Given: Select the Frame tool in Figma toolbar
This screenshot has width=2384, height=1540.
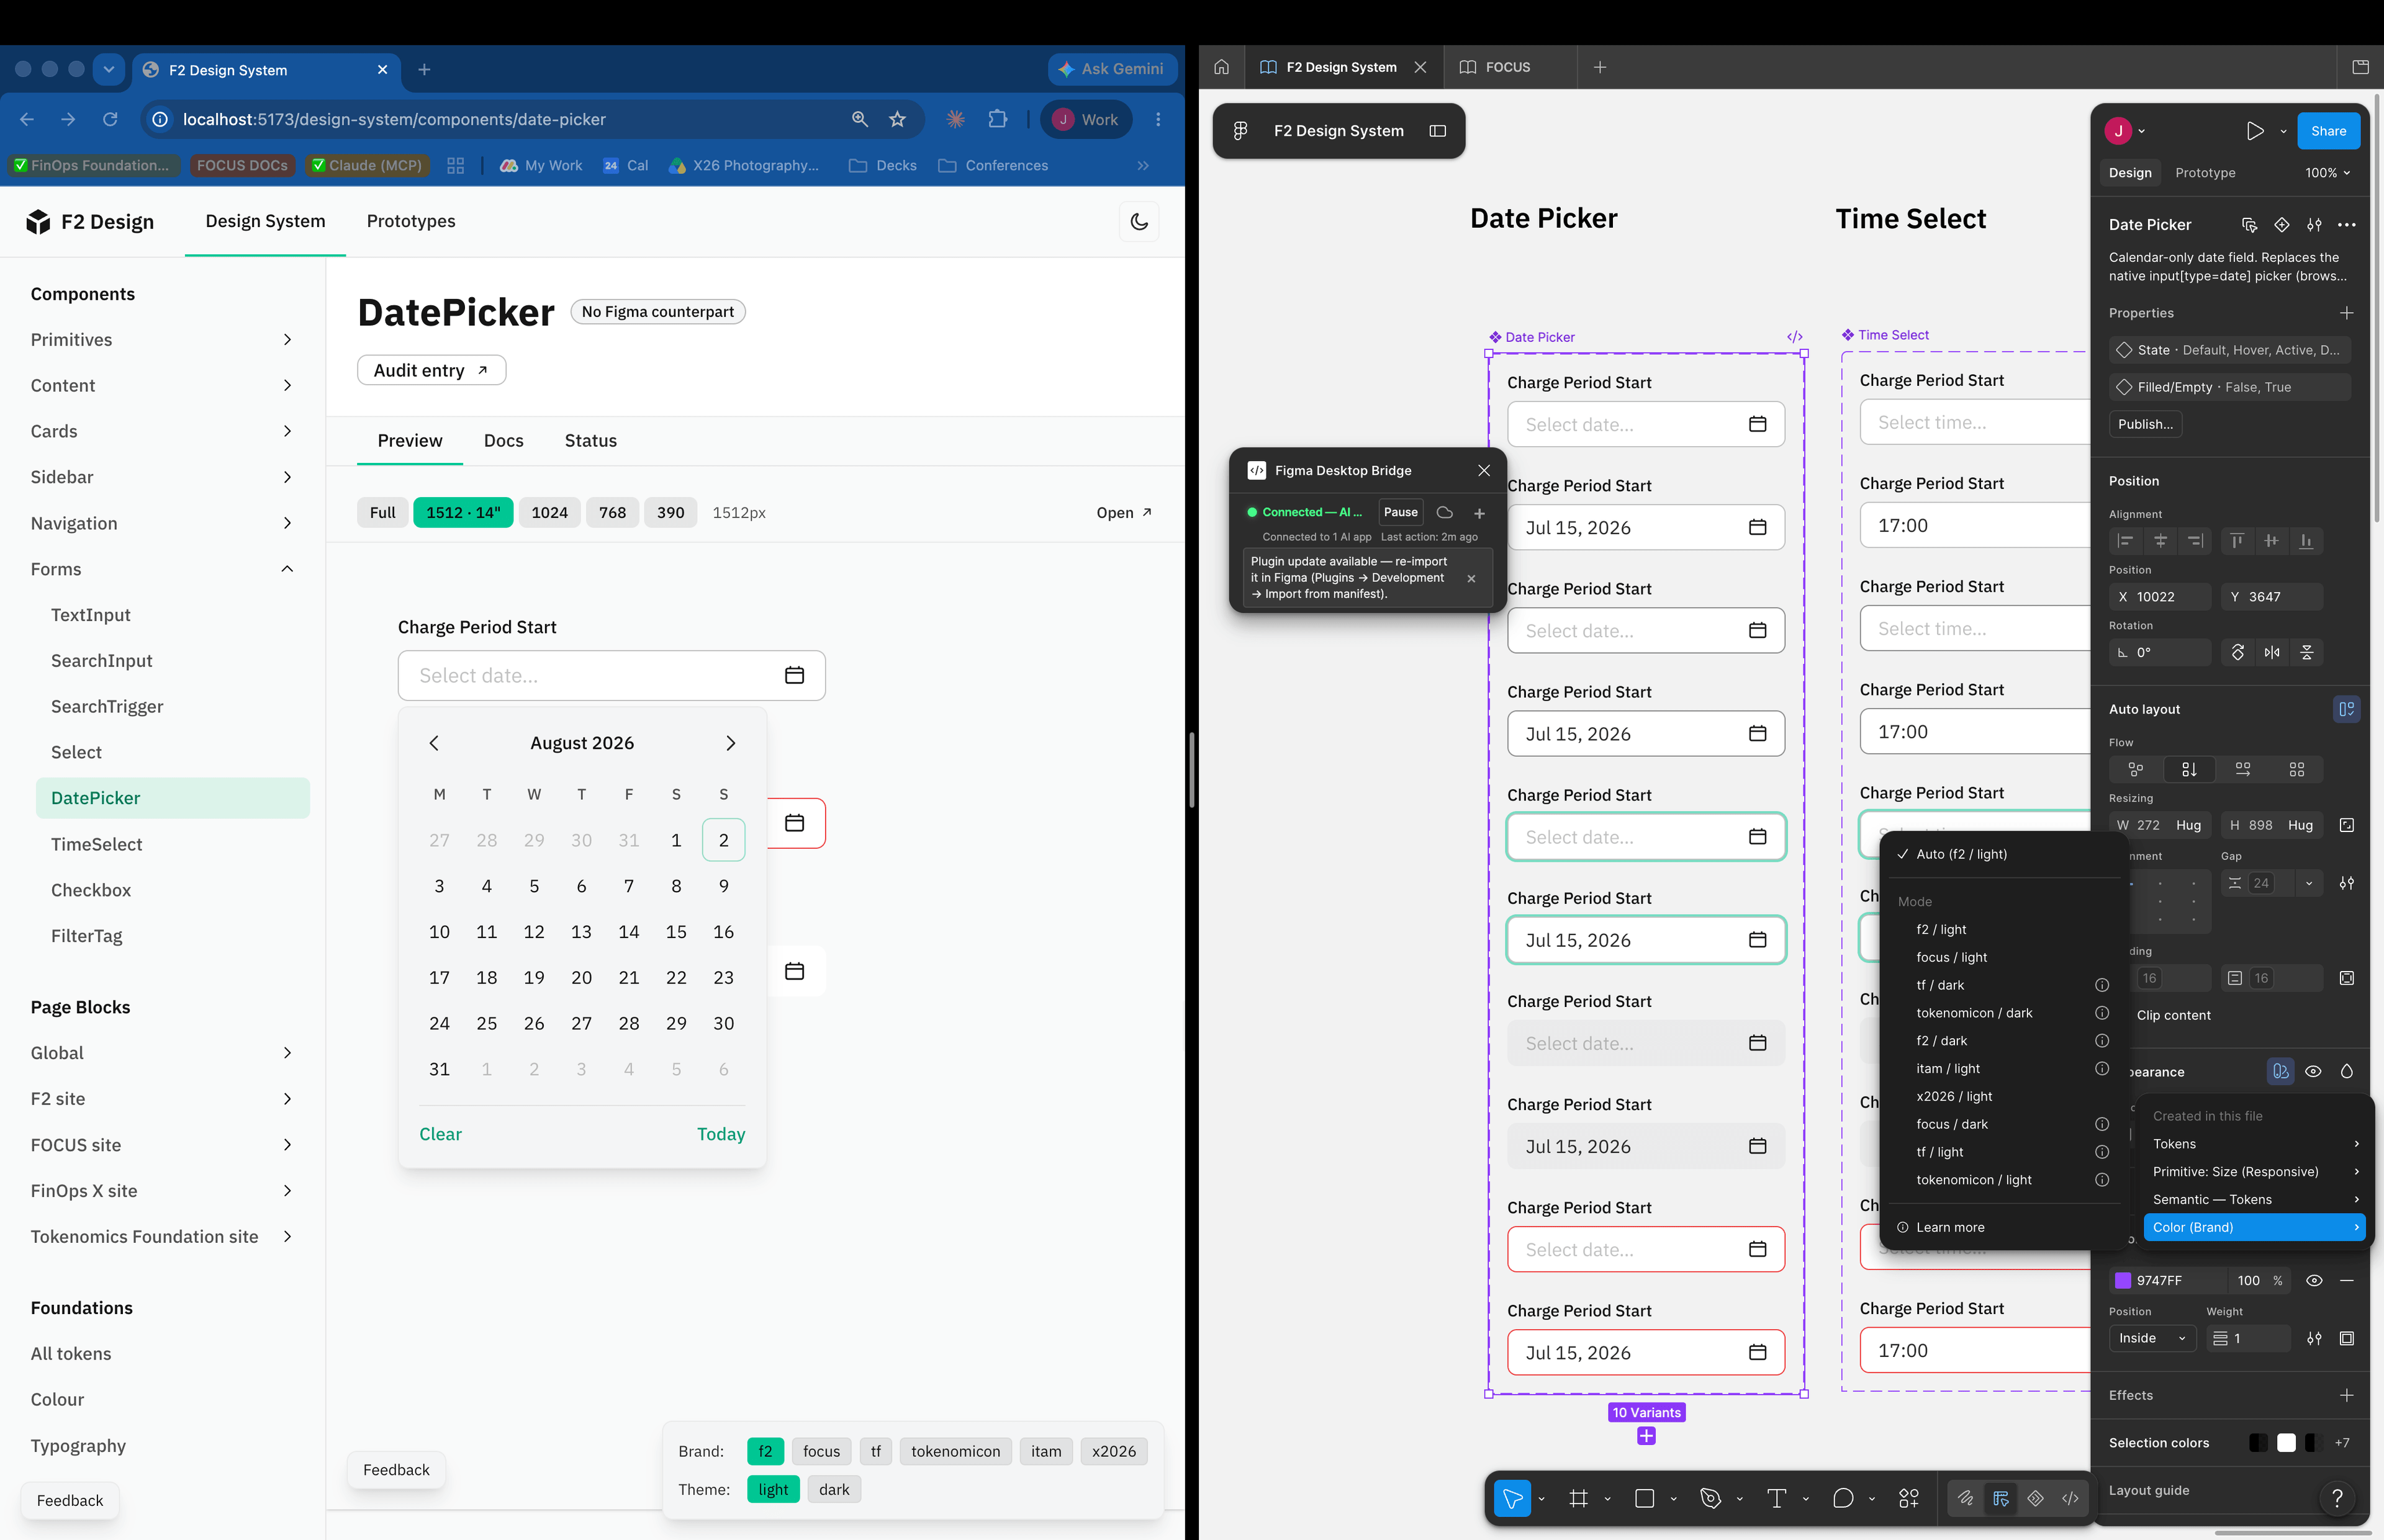Looking at the screenshot, I should click(1578, 1498).
